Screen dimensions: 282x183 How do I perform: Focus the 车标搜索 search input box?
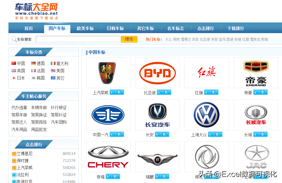(x=78, y=39)
